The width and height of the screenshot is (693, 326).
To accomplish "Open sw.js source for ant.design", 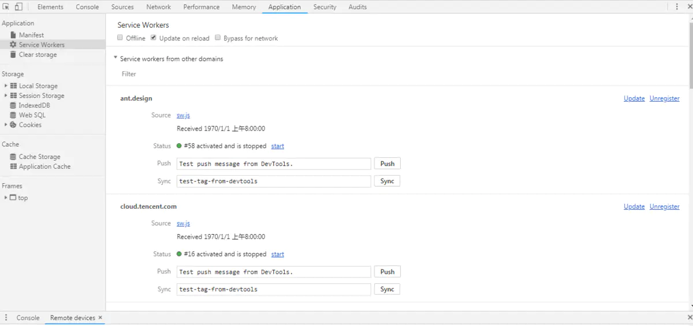I will click(183, 115).
